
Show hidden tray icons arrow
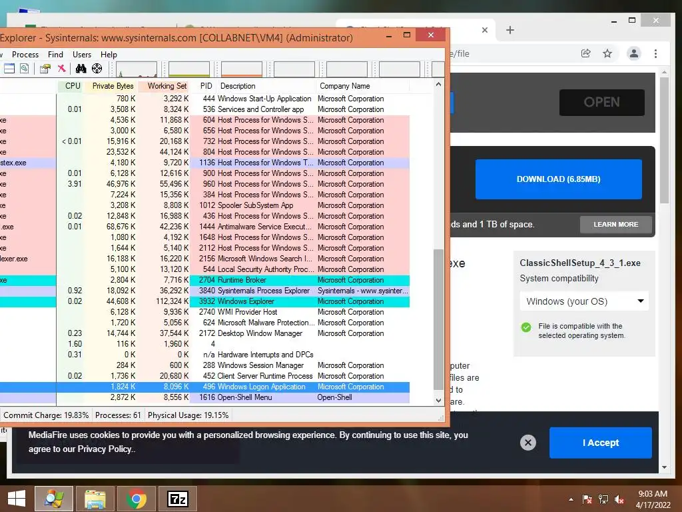571,499
